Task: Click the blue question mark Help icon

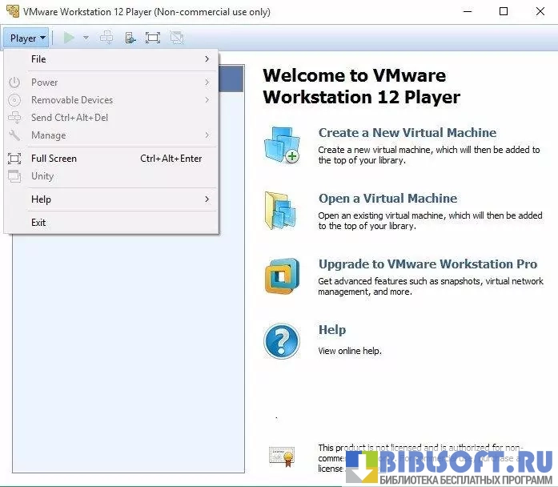Action: (282, 341)
